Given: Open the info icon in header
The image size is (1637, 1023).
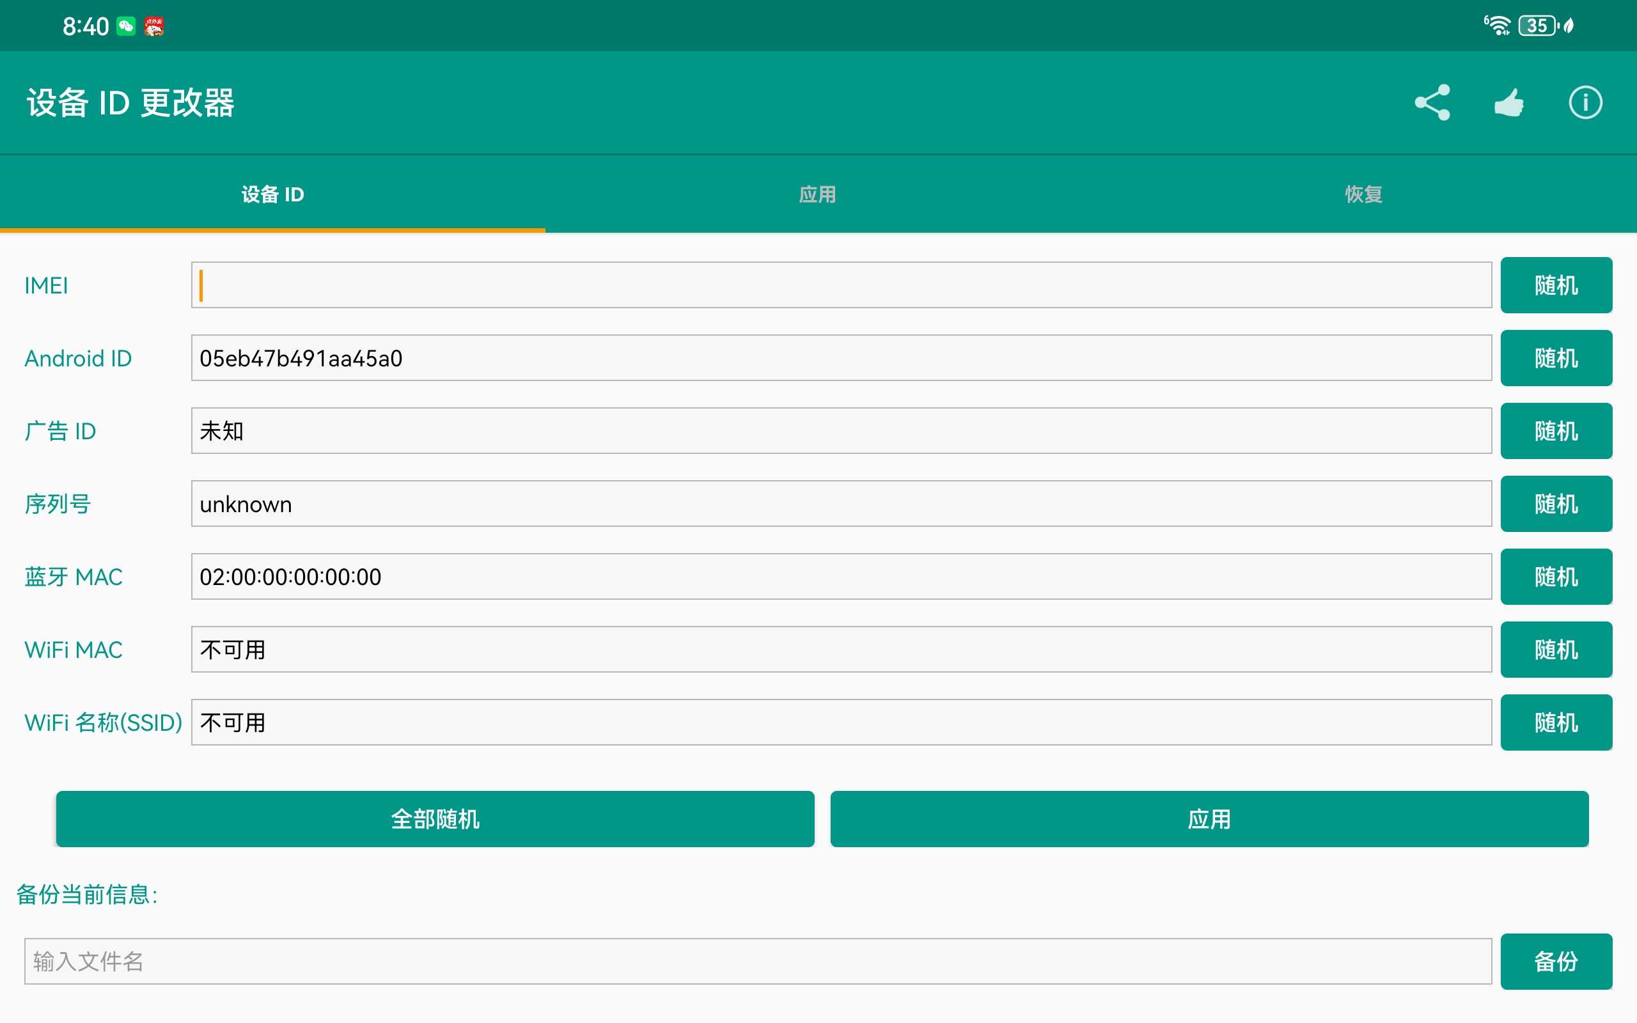Looking at the screenshot, I should coord(1585,102).
